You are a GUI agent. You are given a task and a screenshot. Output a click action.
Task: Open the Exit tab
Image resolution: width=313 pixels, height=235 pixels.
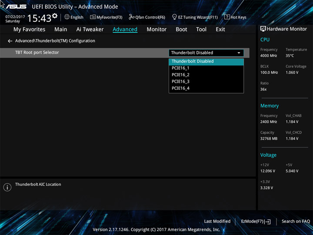(220, 30)
